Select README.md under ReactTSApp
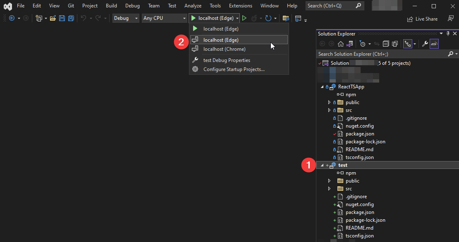 coord(359,149)
